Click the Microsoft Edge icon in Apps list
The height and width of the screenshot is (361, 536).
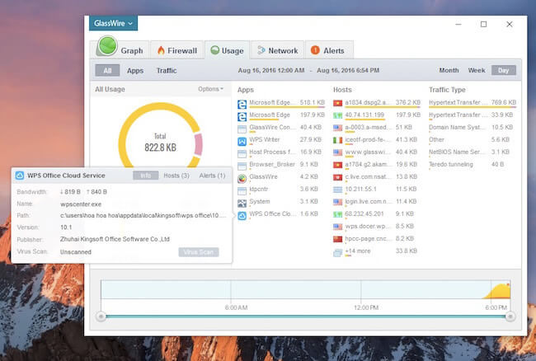coord(242,104)
